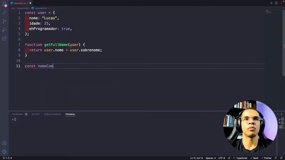
Task: Change end of line sequence LF
Action: [229, 158]
